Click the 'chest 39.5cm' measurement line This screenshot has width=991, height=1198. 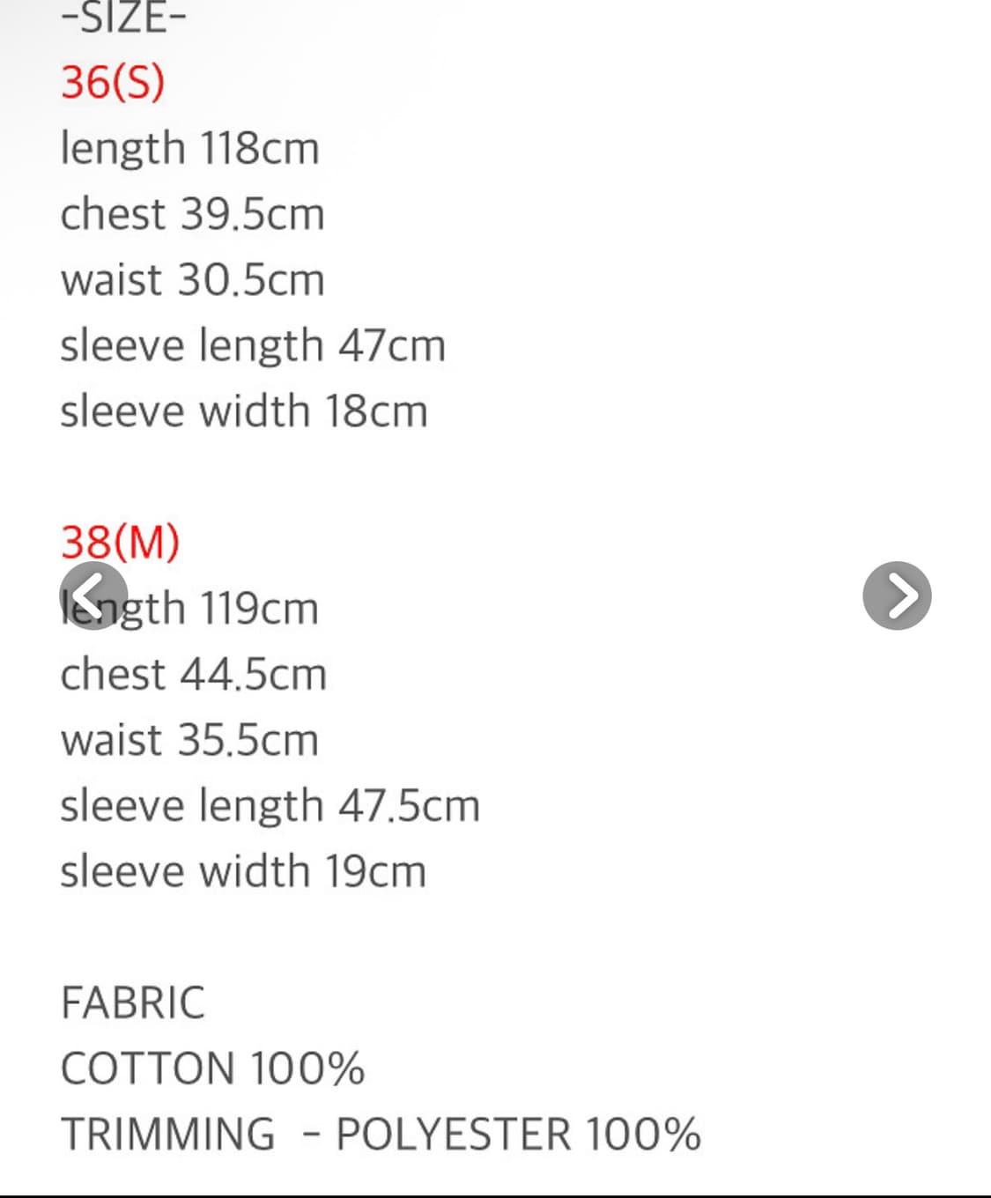192,214
